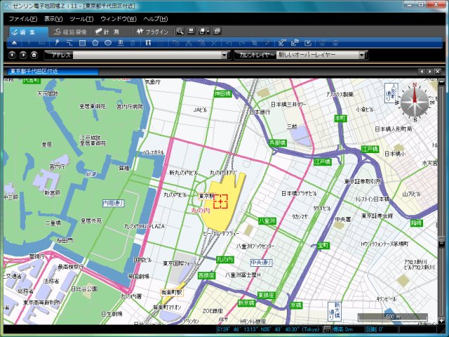Click the red crosshair at 東京駅

[220, 201]
